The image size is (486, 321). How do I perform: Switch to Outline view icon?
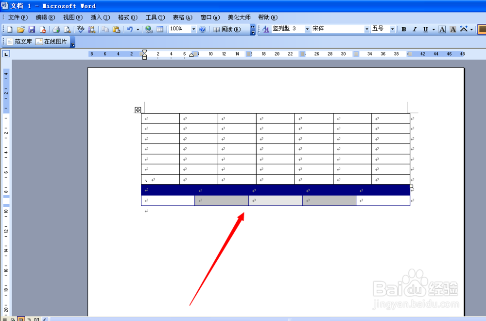click(29, 319)
